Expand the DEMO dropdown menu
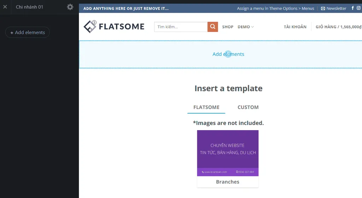Screen dimensions: 362x198 pos(246,27)
